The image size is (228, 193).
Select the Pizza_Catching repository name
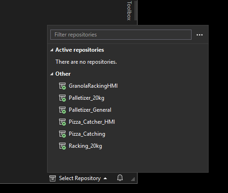pos(87,134)
